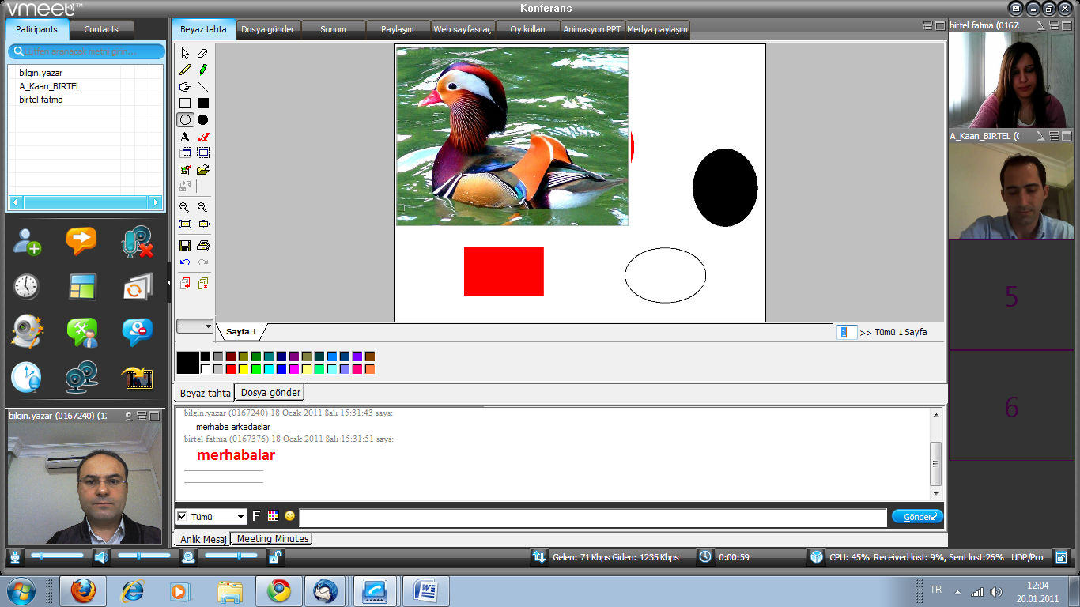Toggle the Tümü checkbox
1080x607 pixels.
coord(183,517)
